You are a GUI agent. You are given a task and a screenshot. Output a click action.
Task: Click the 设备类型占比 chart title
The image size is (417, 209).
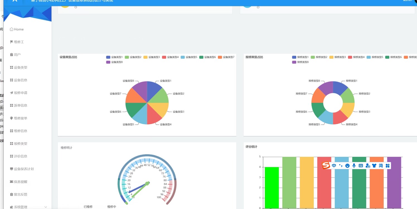68,57
